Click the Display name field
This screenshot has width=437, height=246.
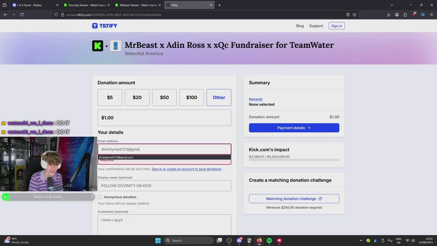point(164,186)
